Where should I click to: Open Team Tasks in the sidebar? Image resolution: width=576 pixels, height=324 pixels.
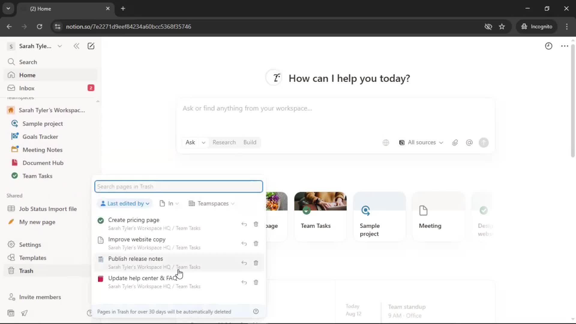pyautogui.click(x=50, y=176)
